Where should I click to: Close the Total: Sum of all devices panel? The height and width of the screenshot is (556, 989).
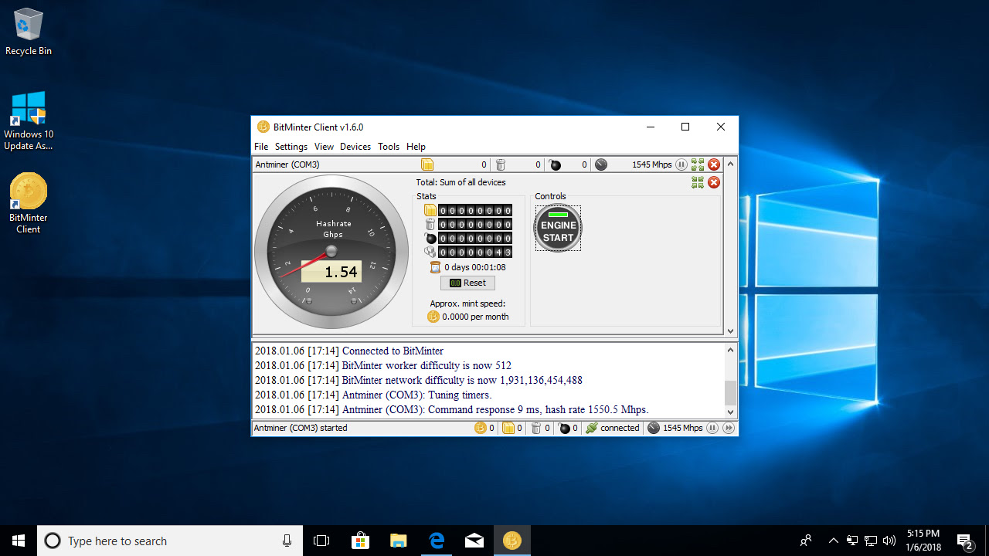[714, 182]
